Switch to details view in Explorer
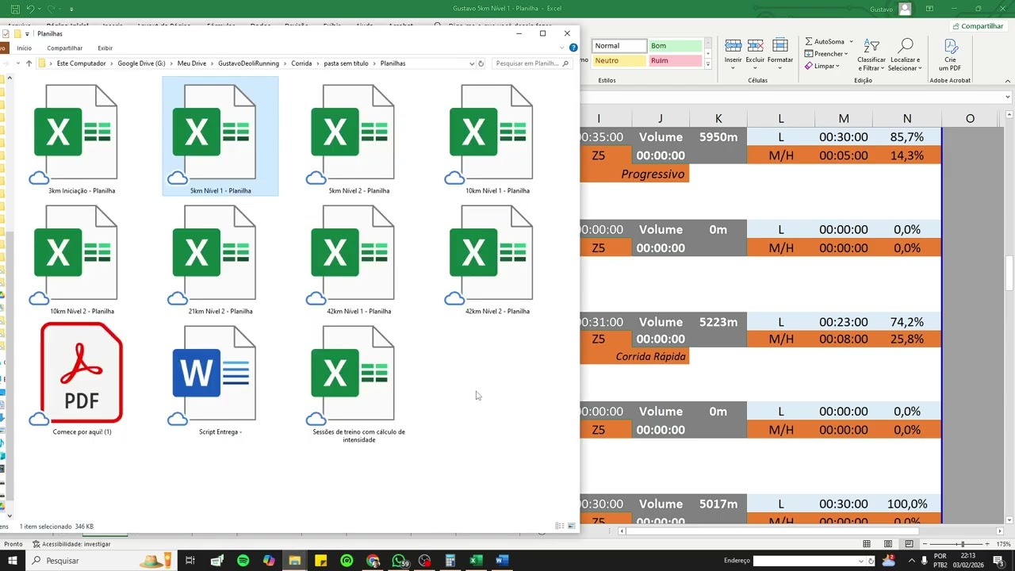This screenshot has width=1015, height=571. [x=560, y=526]
